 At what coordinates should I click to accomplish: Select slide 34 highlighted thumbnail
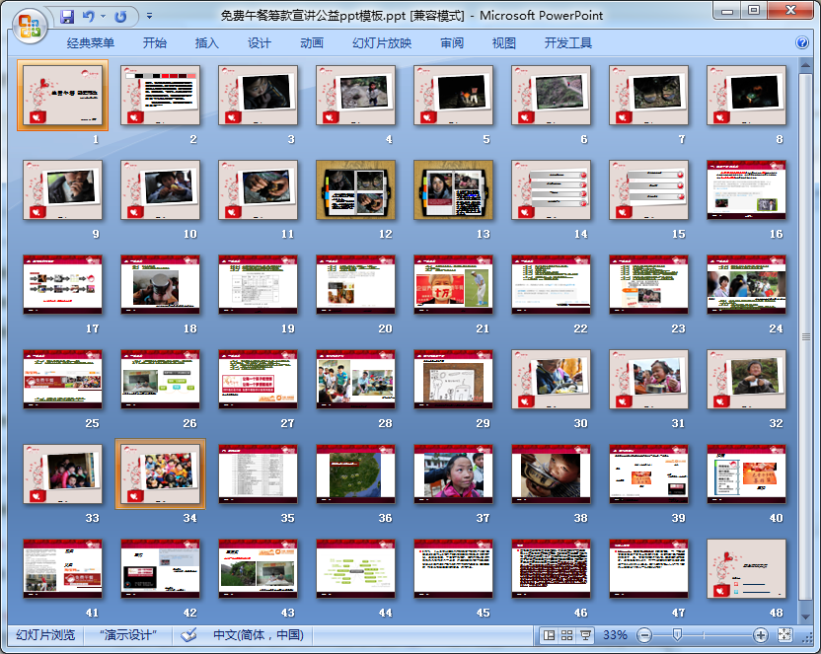[160, 473]
